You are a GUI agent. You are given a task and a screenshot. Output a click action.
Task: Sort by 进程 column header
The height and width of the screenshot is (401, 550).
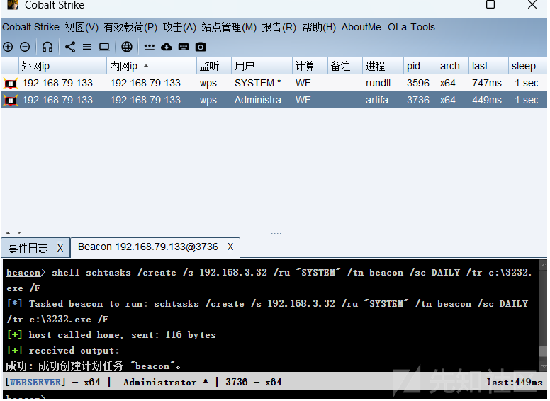[x=383, y=66]
